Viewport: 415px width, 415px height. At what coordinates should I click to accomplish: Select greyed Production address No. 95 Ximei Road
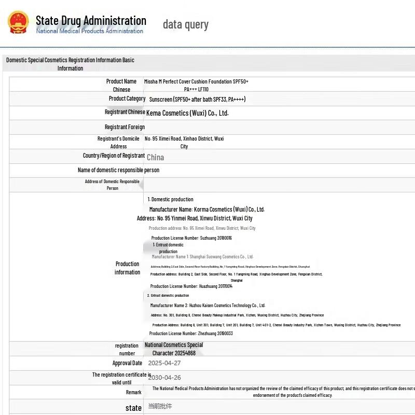click(x=202, y=228)
